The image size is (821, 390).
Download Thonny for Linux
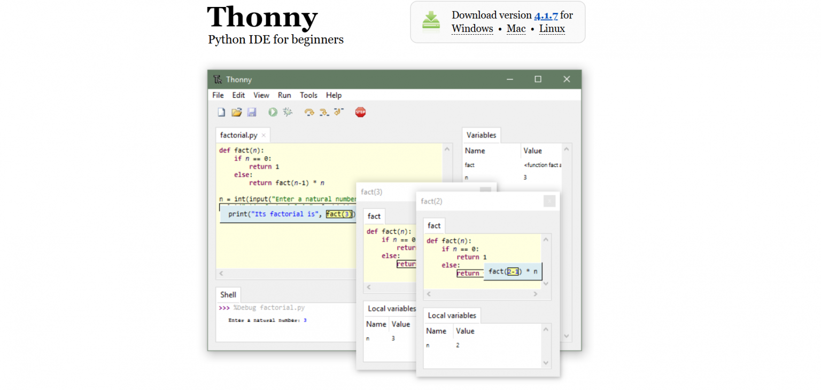coord(552,28)
